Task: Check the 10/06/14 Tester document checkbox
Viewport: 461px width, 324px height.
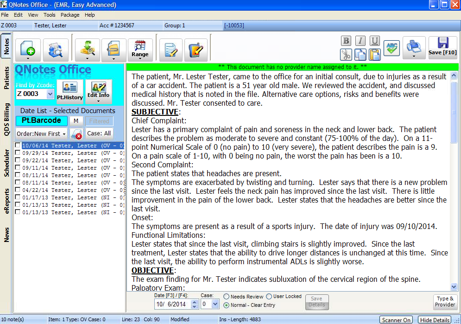Action: 17,146
